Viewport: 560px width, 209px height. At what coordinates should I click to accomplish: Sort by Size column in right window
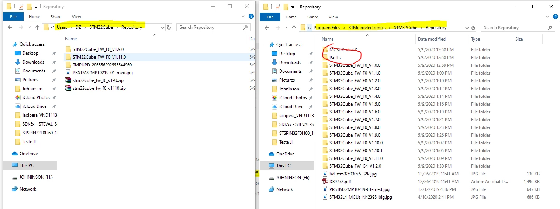click(x=519, y=39)
